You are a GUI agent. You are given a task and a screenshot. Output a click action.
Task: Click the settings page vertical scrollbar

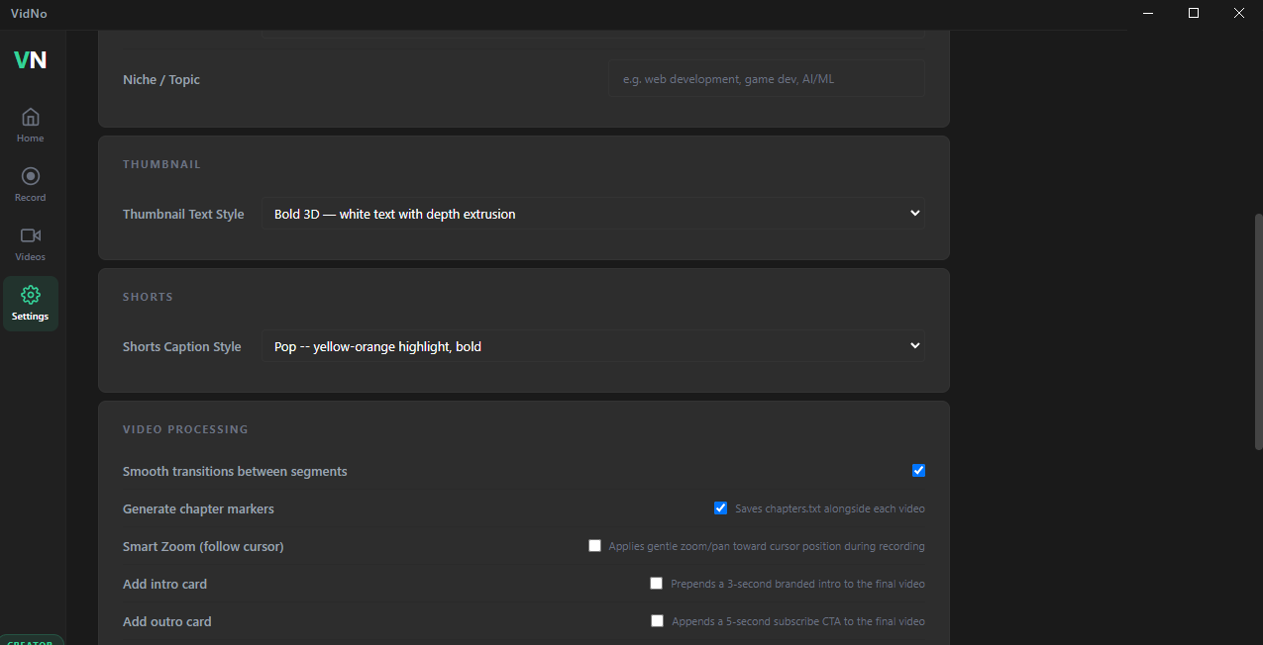[x=1258, y=326]
